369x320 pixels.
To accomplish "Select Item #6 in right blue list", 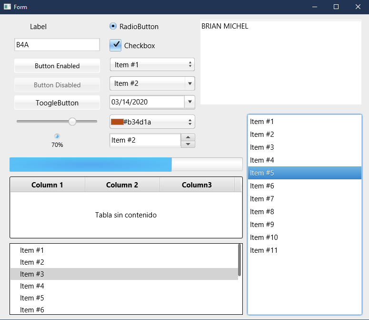I will pos(305,186).
